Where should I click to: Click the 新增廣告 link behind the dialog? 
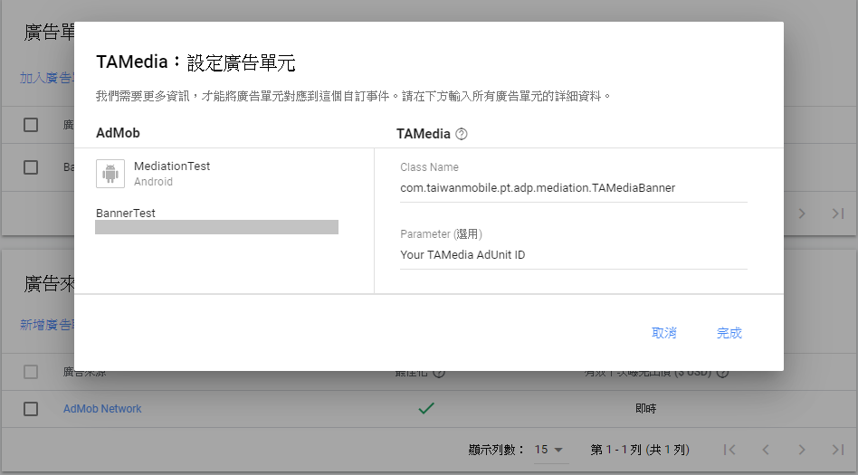pyautogui.click(x=46, y=325)
